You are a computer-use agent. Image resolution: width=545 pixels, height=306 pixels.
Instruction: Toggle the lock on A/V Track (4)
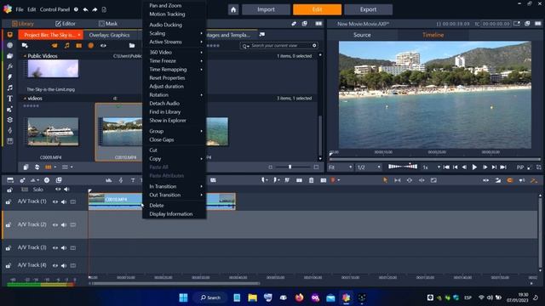[9, 265]
